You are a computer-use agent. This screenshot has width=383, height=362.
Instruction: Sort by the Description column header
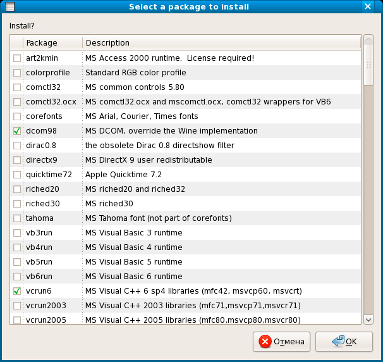point(222,43)
